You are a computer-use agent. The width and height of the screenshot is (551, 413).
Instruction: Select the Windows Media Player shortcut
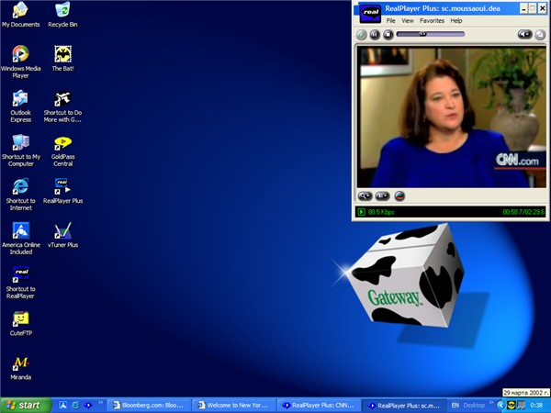(x=20, y=61)
